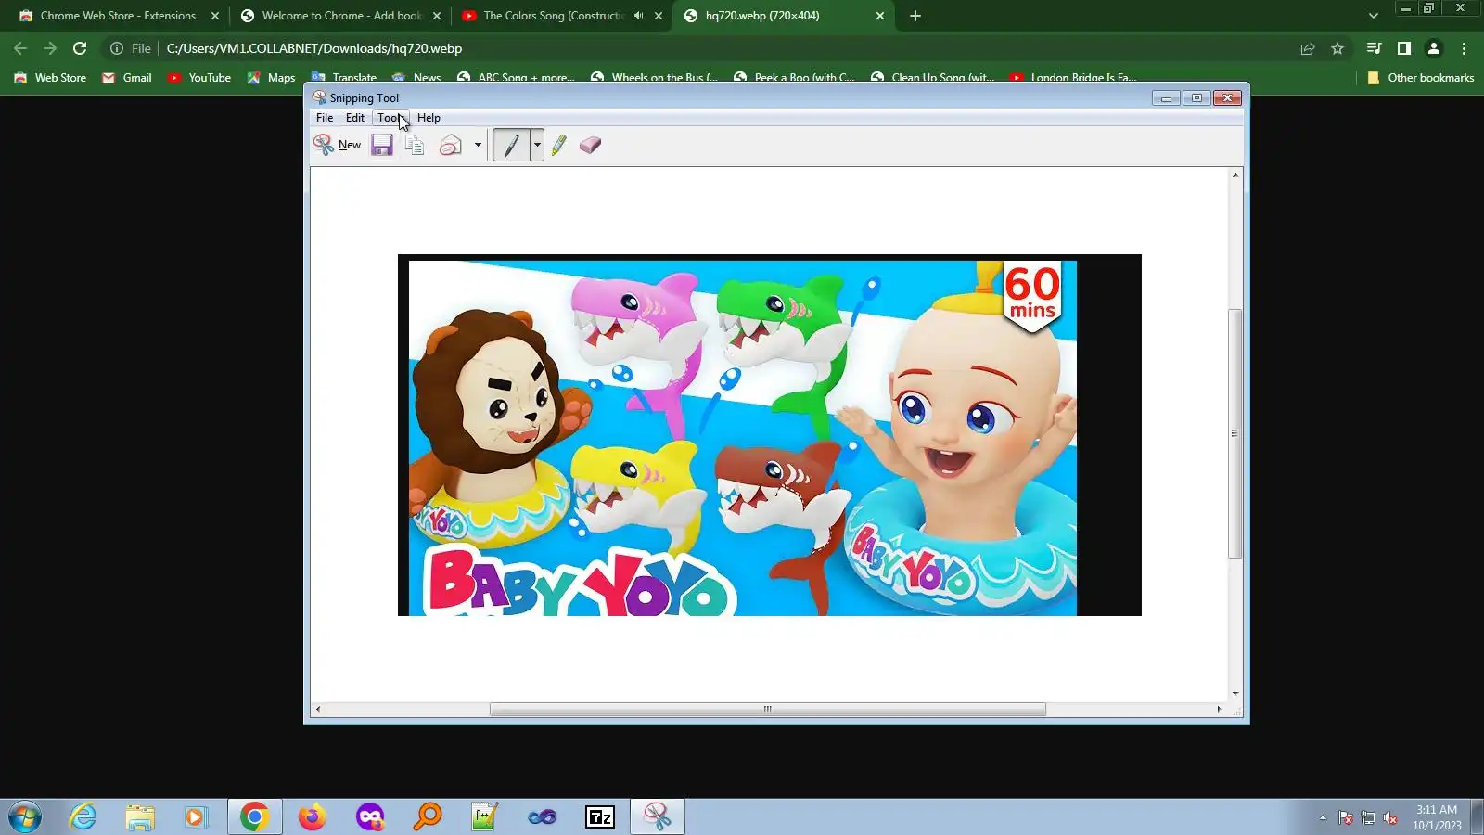1484x835 pixels.
Task: Open the Windows Start menu
Action: point(25,816)
